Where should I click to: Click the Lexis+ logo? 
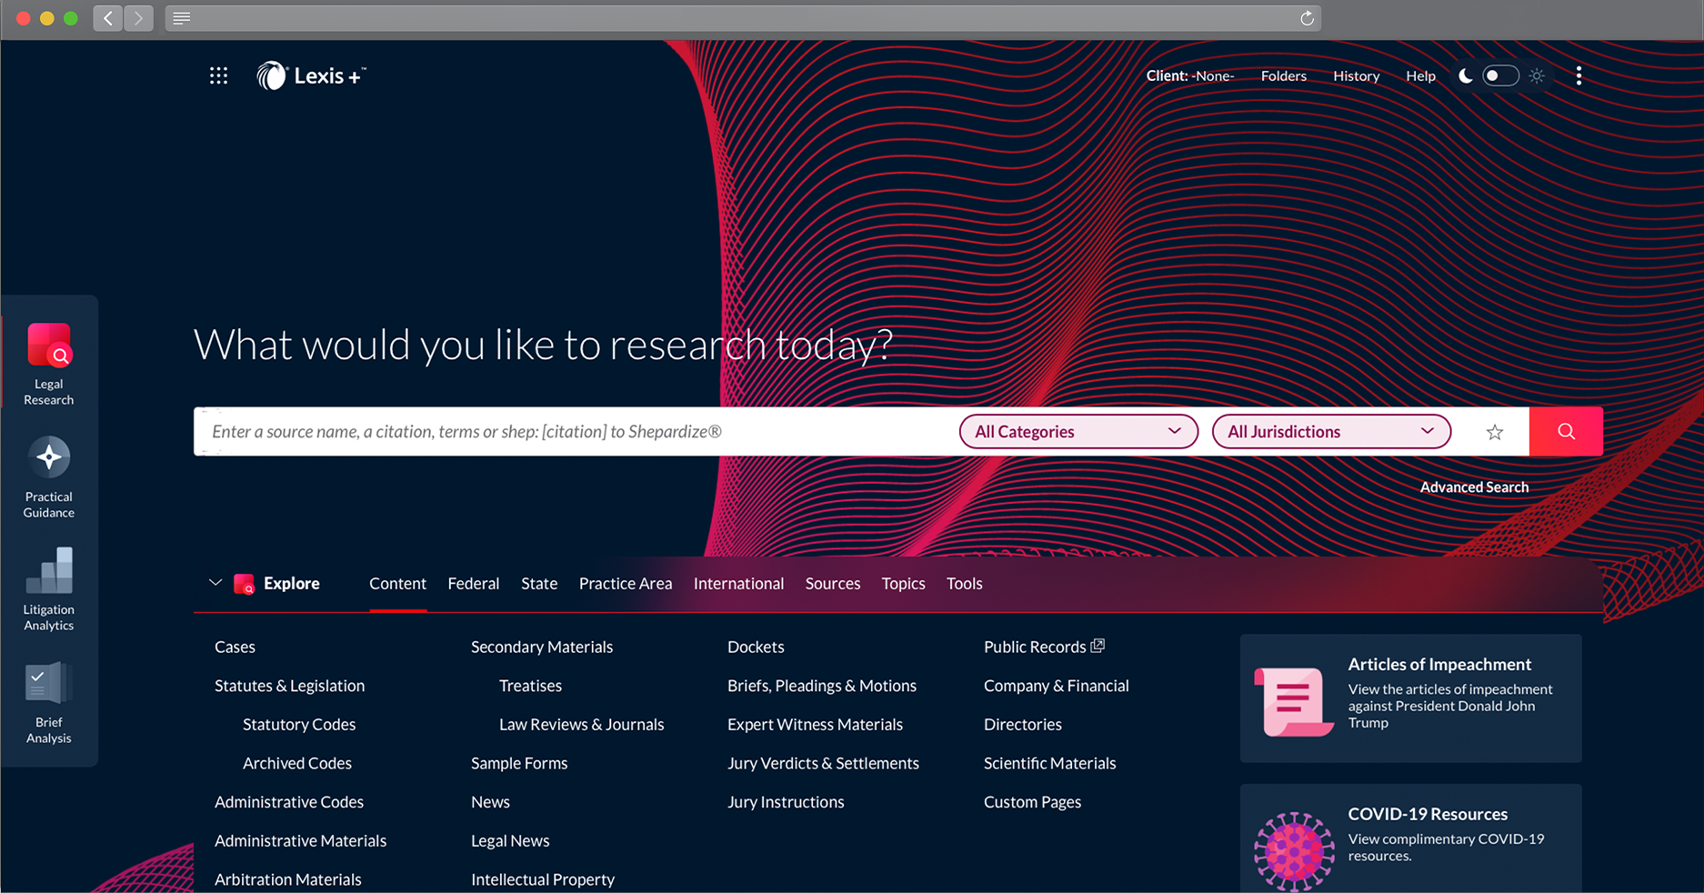[x=311, y=75]
